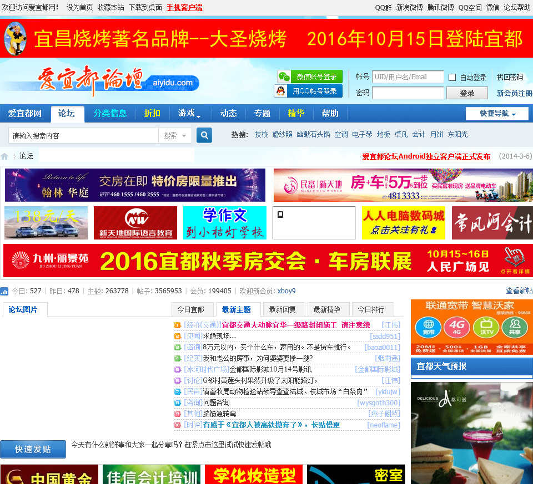Click the username UID/Email input field
The height and width of the screenshot is (484, 533).
pyautogui.click(x=408, y=77)
